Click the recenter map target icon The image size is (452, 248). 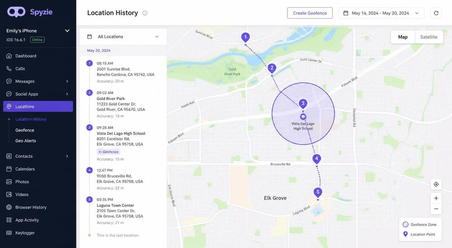click(x=436, y=184)
